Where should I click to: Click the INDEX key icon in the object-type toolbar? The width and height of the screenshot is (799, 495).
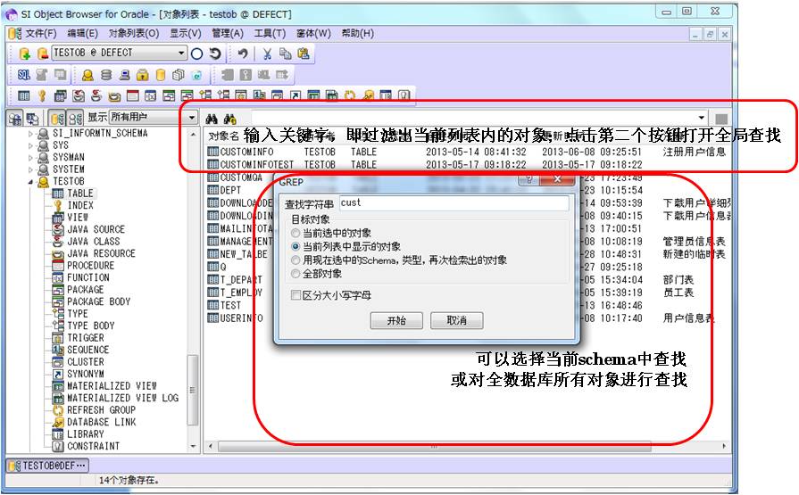click(x=42, y=95)
